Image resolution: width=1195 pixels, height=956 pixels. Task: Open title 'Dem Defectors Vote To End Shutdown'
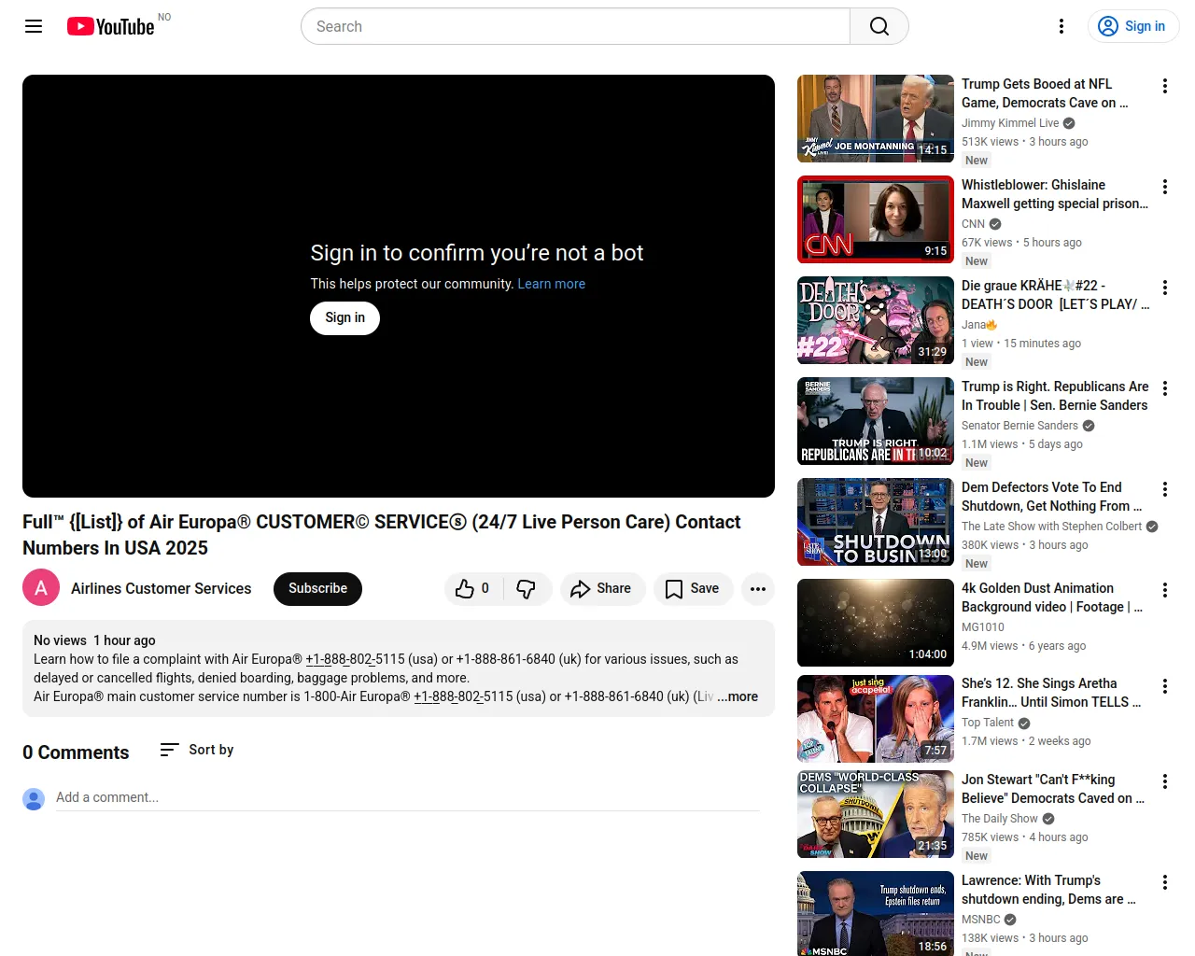(1052, 497)
